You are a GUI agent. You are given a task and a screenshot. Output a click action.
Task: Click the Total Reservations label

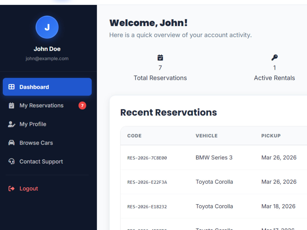coord(160,78)
